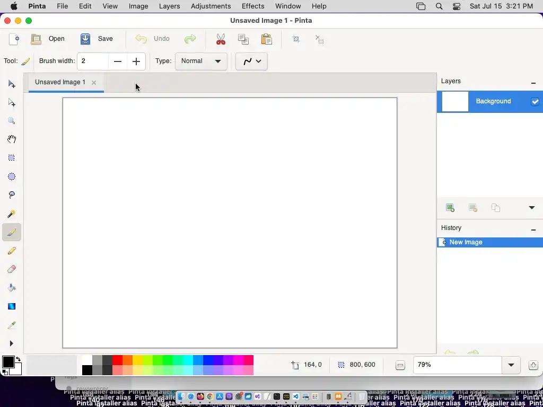Pick bright green from palette
543x407 pixels.
[167, 360]
